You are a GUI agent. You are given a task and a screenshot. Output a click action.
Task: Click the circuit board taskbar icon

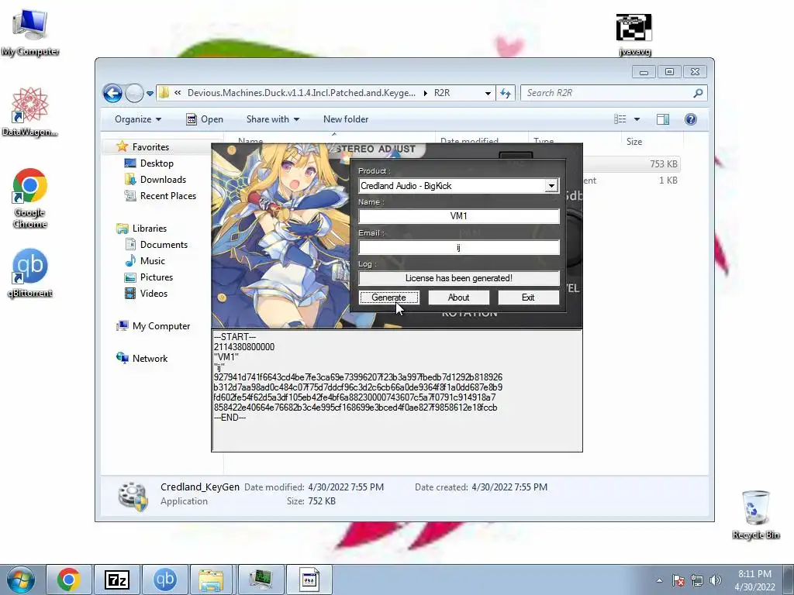click(x=261, y=580)
